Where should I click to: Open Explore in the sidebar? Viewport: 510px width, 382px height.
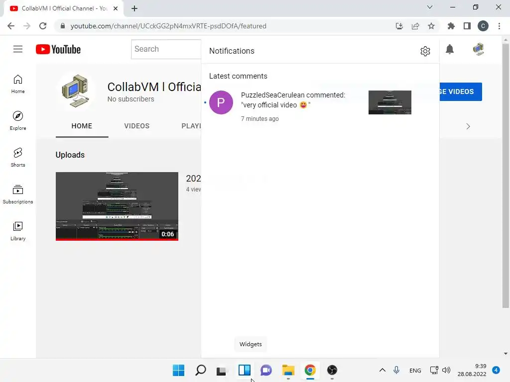coord(18,121)
